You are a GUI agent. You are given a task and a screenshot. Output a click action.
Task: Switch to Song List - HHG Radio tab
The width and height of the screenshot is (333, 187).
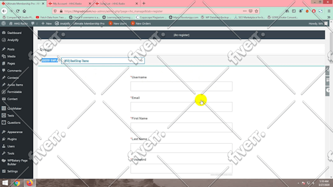tap(113, 3)
